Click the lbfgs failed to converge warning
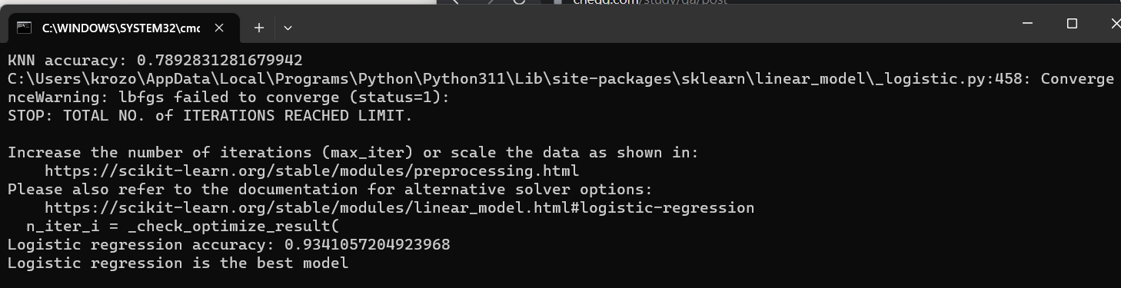 click(x=228, y=97)
